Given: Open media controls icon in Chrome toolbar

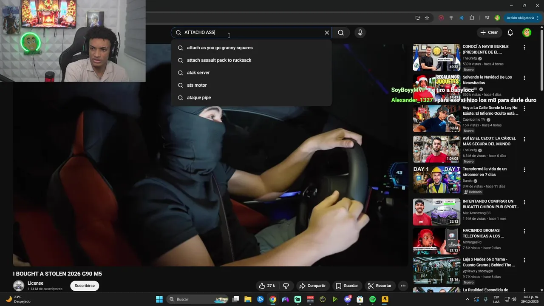Looking at the screenshot, I should coord(487,18).
